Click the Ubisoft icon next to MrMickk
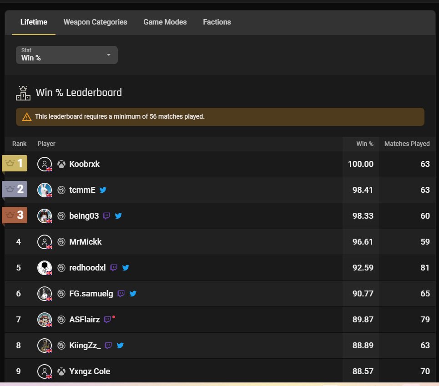The height and width of the screenshot is (386, 439). (61, 242)
